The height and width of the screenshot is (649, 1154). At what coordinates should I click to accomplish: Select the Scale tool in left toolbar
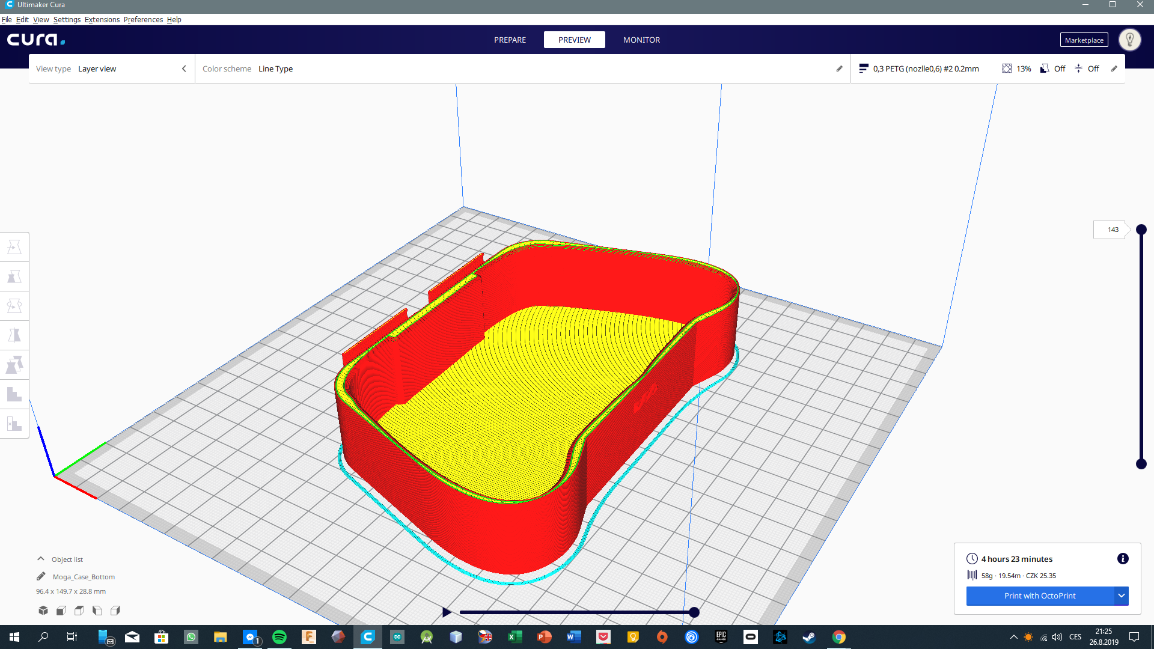coord(14,276)
